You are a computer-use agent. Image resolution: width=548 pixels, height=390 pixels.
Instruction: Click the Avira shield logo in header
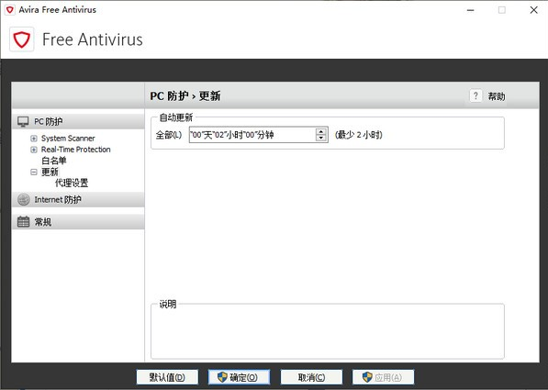[x=22, y=39]
